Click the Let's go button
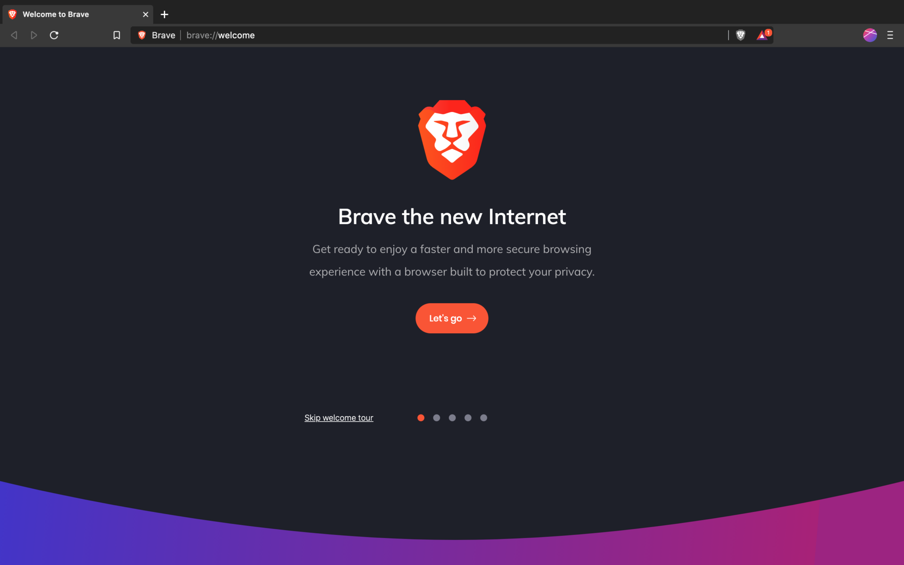This screenshot has width=904, height=565. coord(452,318)
